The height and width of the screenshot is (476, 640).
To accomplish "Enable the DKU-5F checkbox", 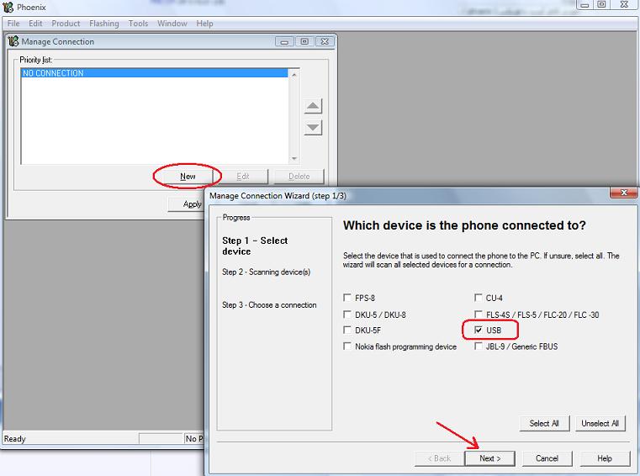I will coord(347,330).
